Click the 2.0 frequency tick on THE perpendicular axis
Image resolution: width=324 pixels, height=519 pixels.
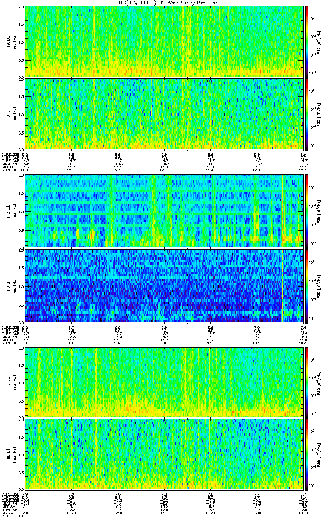[x=21, y=349]
